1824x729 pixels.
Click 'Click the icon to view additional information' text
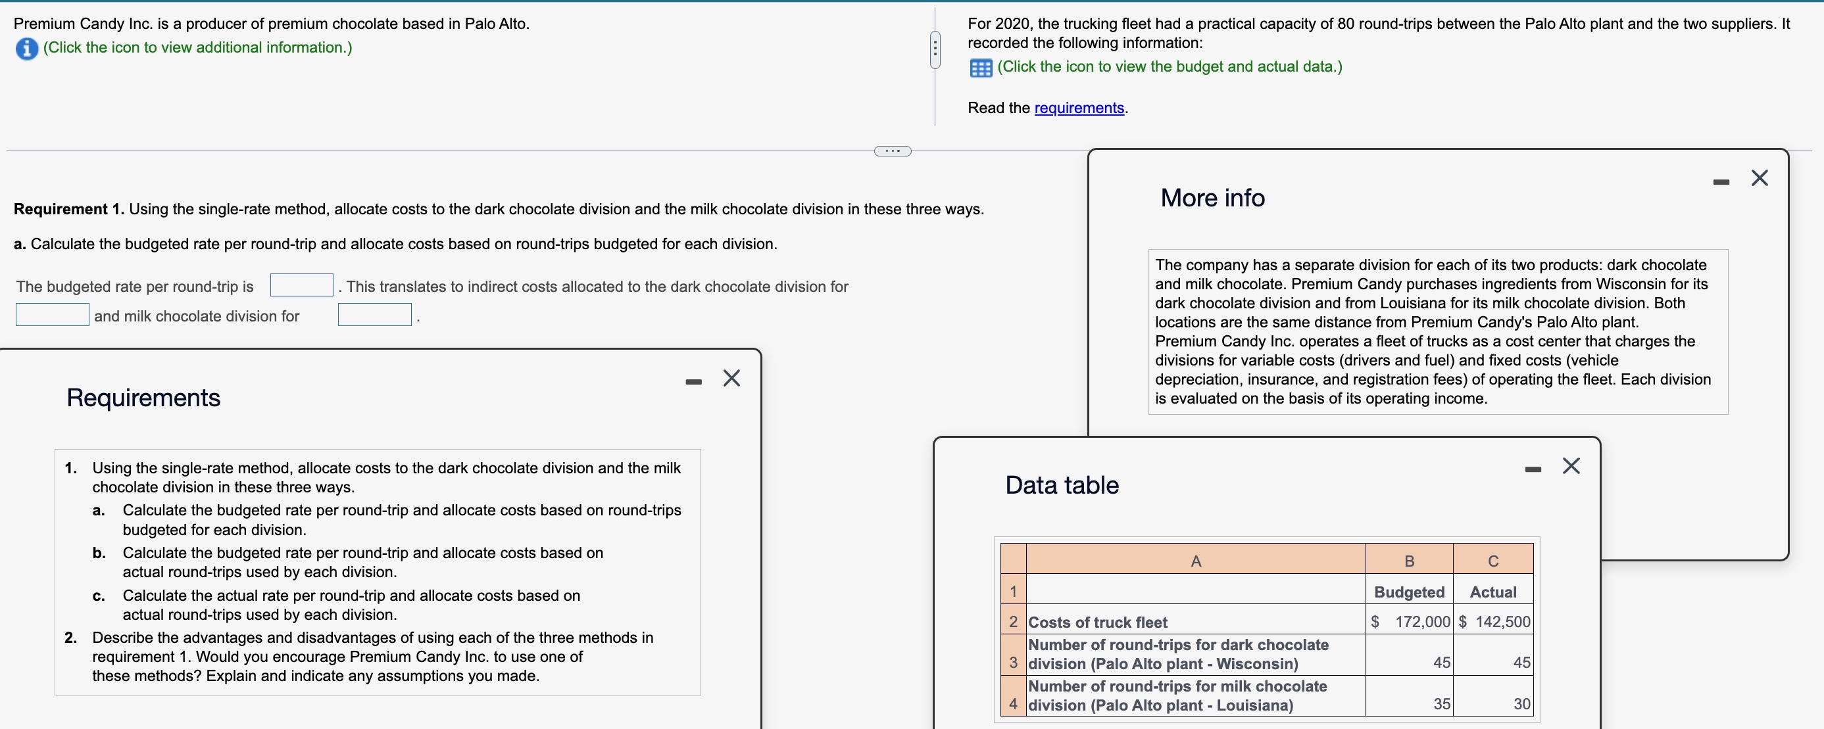[197, 47]
